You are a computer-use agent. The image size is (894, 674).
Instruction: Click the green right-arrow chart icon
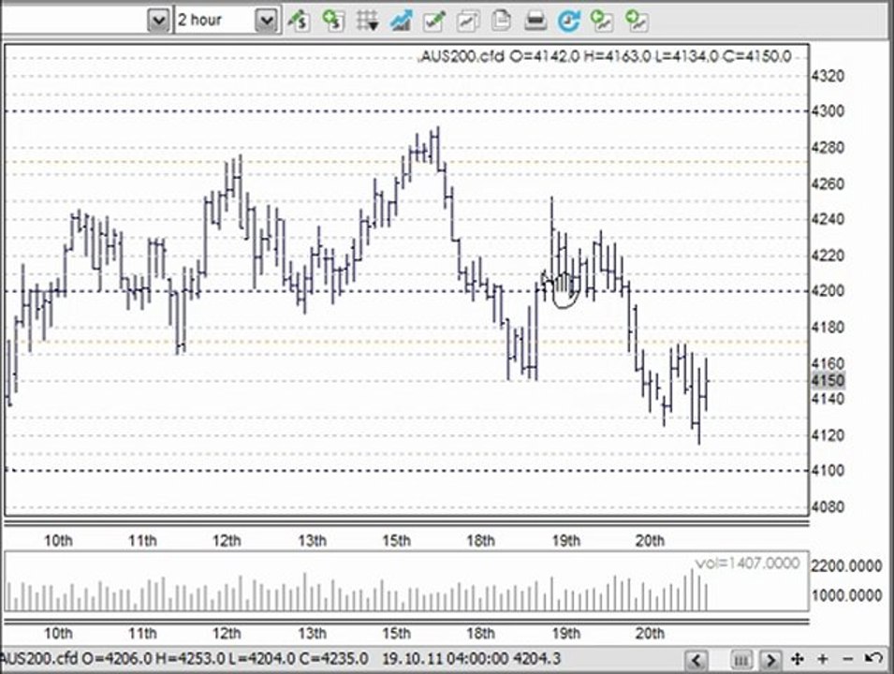[x=637, y=22]
